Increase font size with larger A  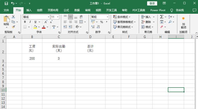(46, 22)
